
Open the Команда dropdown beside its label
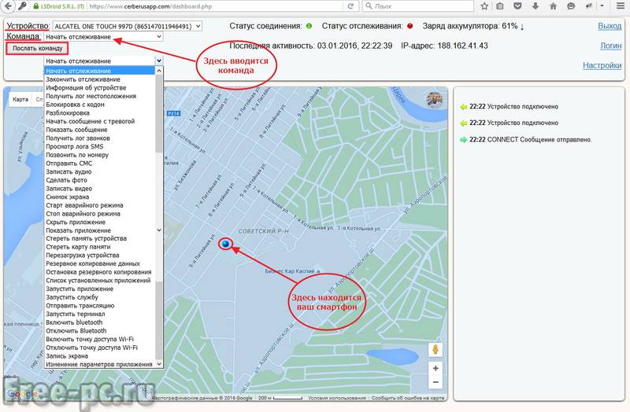[x=103, y=36]
